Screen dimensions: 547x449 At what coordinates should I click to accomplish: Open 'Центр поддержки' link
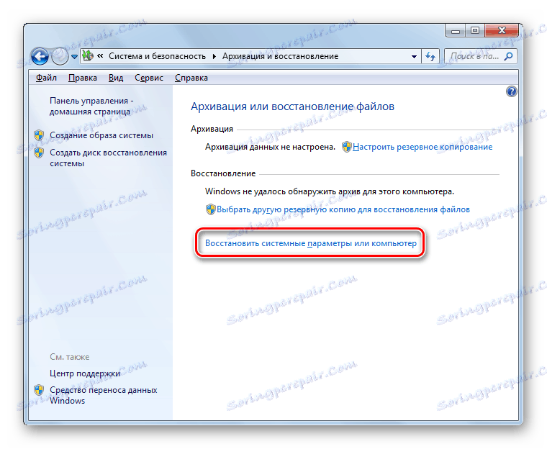pos(85,373)
